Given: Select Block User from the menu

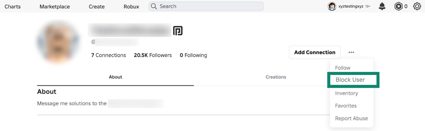Looking at the screenshot, I should pos(350,80).
